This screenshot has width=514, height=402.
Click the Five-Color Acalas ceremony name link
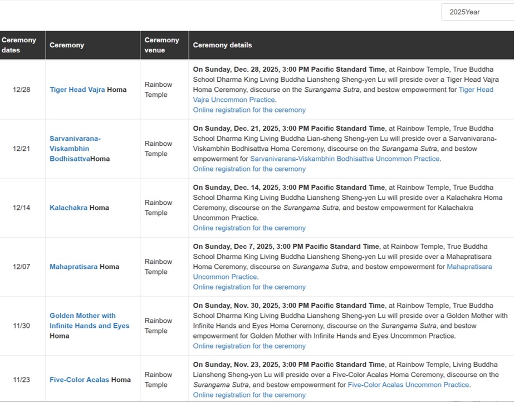79,380
